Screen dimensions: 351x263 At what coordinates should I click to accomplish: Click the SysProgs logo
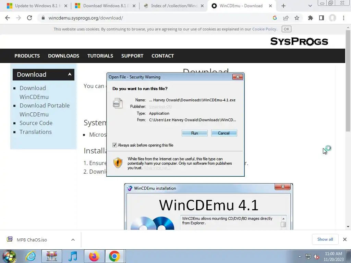(x=299, y=41)
